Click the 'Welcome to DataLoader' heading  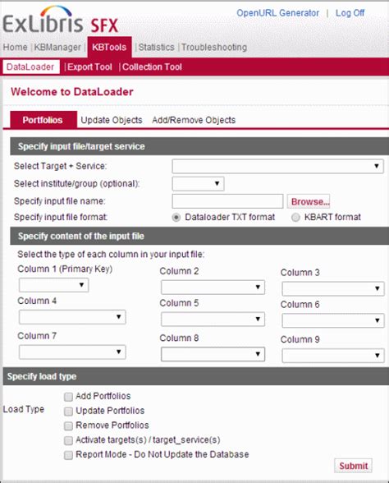point(72,92)
